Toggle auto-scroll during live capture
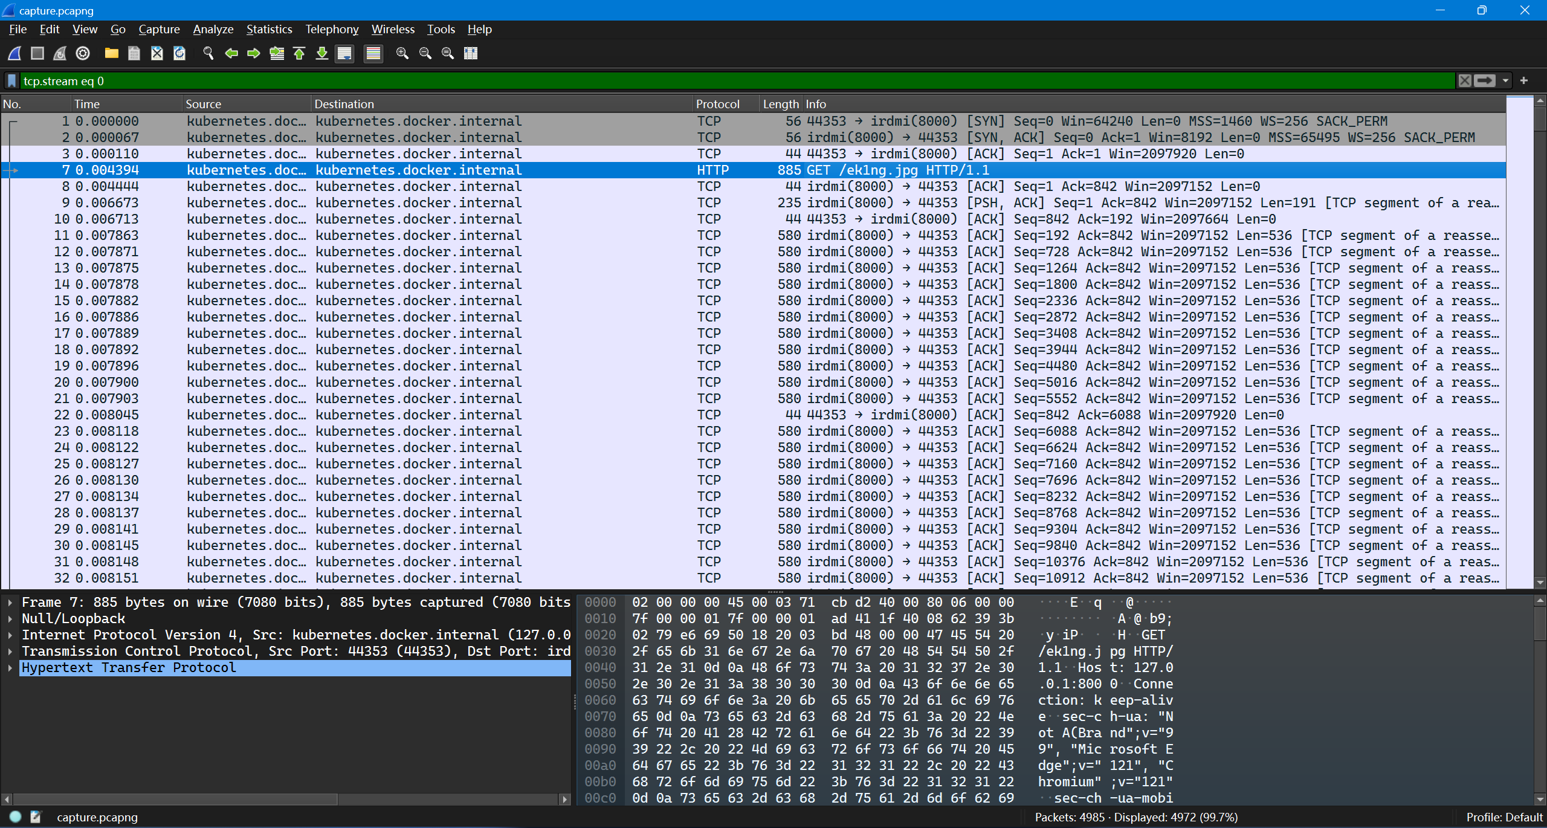Screen dimensions: 1547x828 [x=344, y=53]
